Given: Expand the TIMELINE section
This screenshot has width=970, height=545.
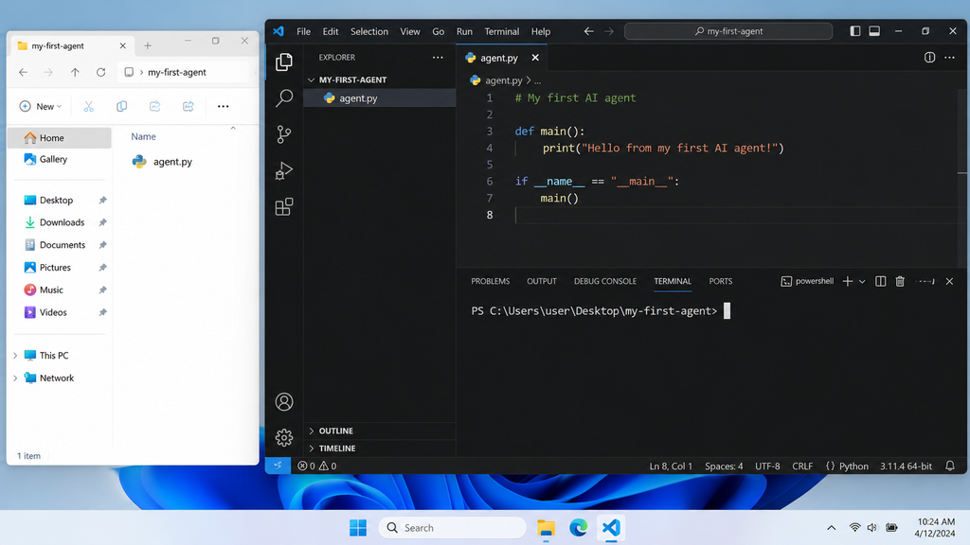Looking at the screenshot, I should point(379,448).
